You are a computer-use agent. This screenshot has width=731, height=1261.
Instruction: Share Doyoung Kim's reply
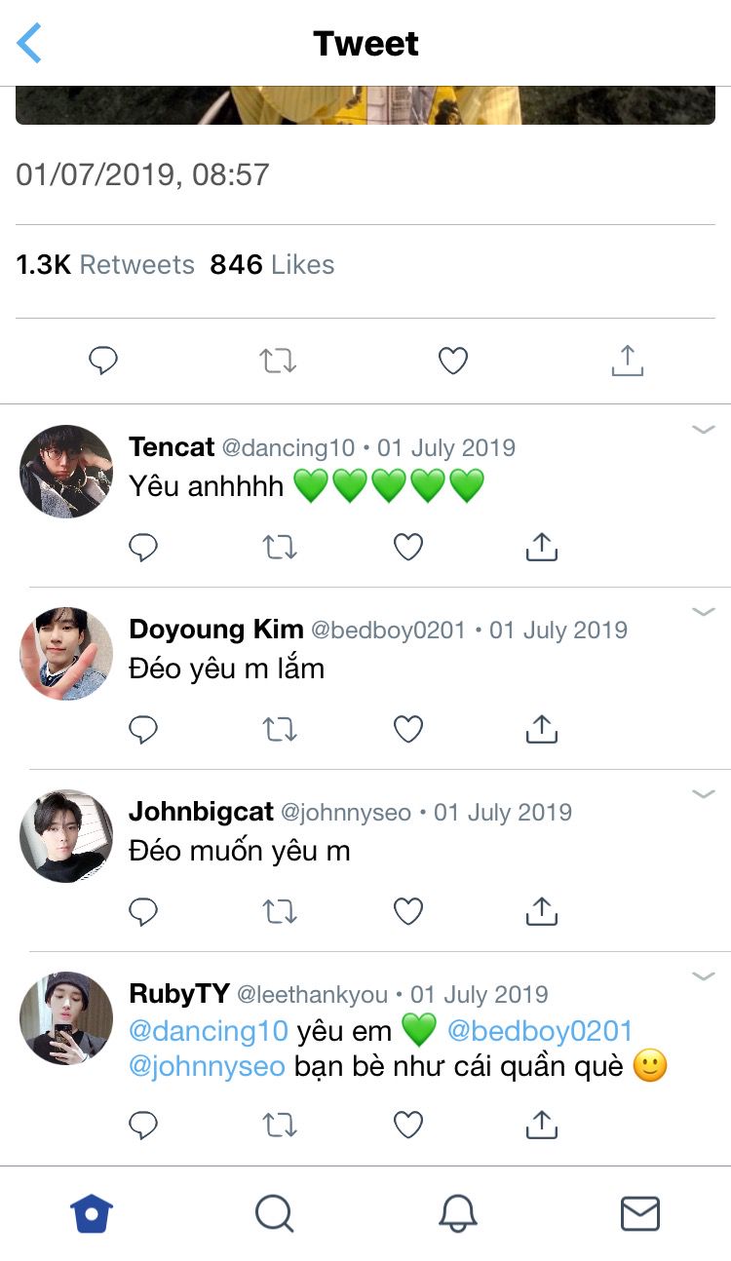click(x=541, y=729)
